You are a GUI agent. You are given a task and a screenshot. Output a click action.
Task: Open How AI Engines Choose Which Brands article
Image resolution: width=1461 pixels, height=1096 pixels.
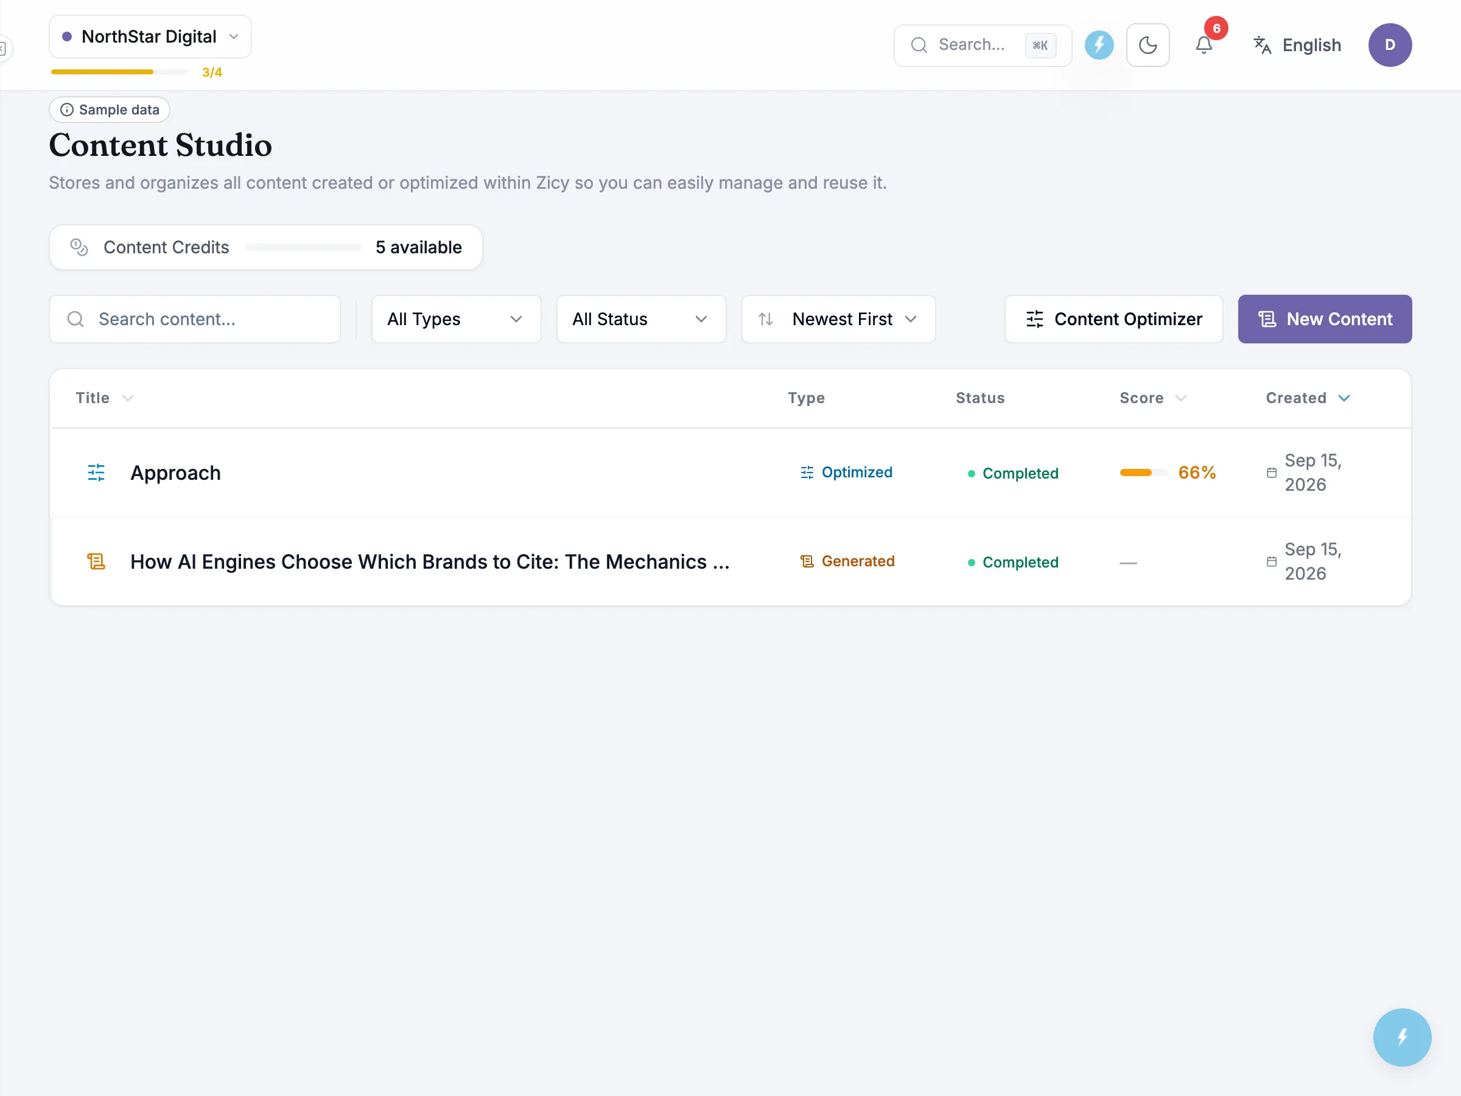click(430, 561)
